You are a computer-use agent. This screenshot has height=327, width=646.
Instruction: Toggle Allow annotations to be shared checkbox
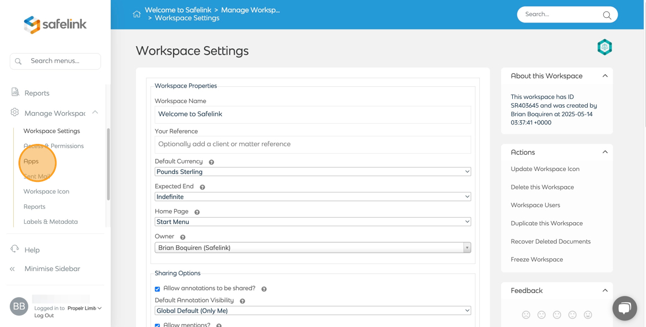point(157,289)
